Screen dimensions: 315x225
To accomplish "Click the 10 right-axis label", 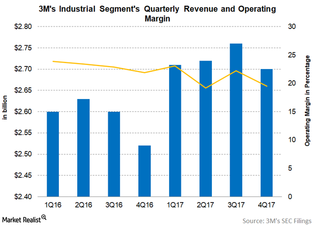I will 292,140.
